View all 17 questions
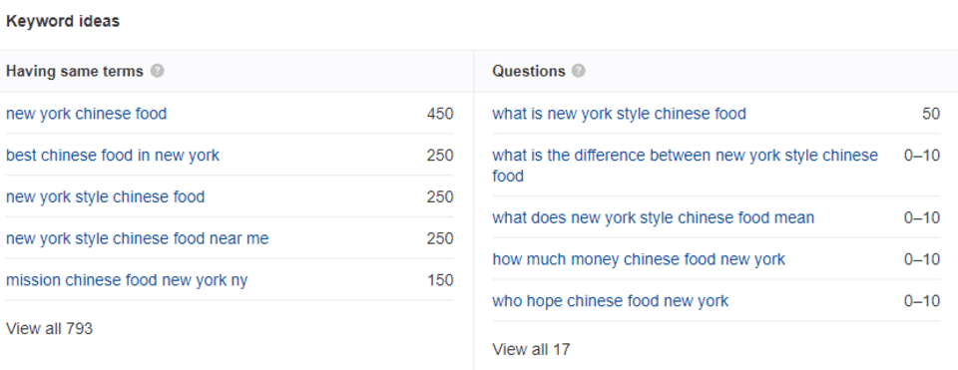This screenshot has height=370, width=958. click(531, 349)
